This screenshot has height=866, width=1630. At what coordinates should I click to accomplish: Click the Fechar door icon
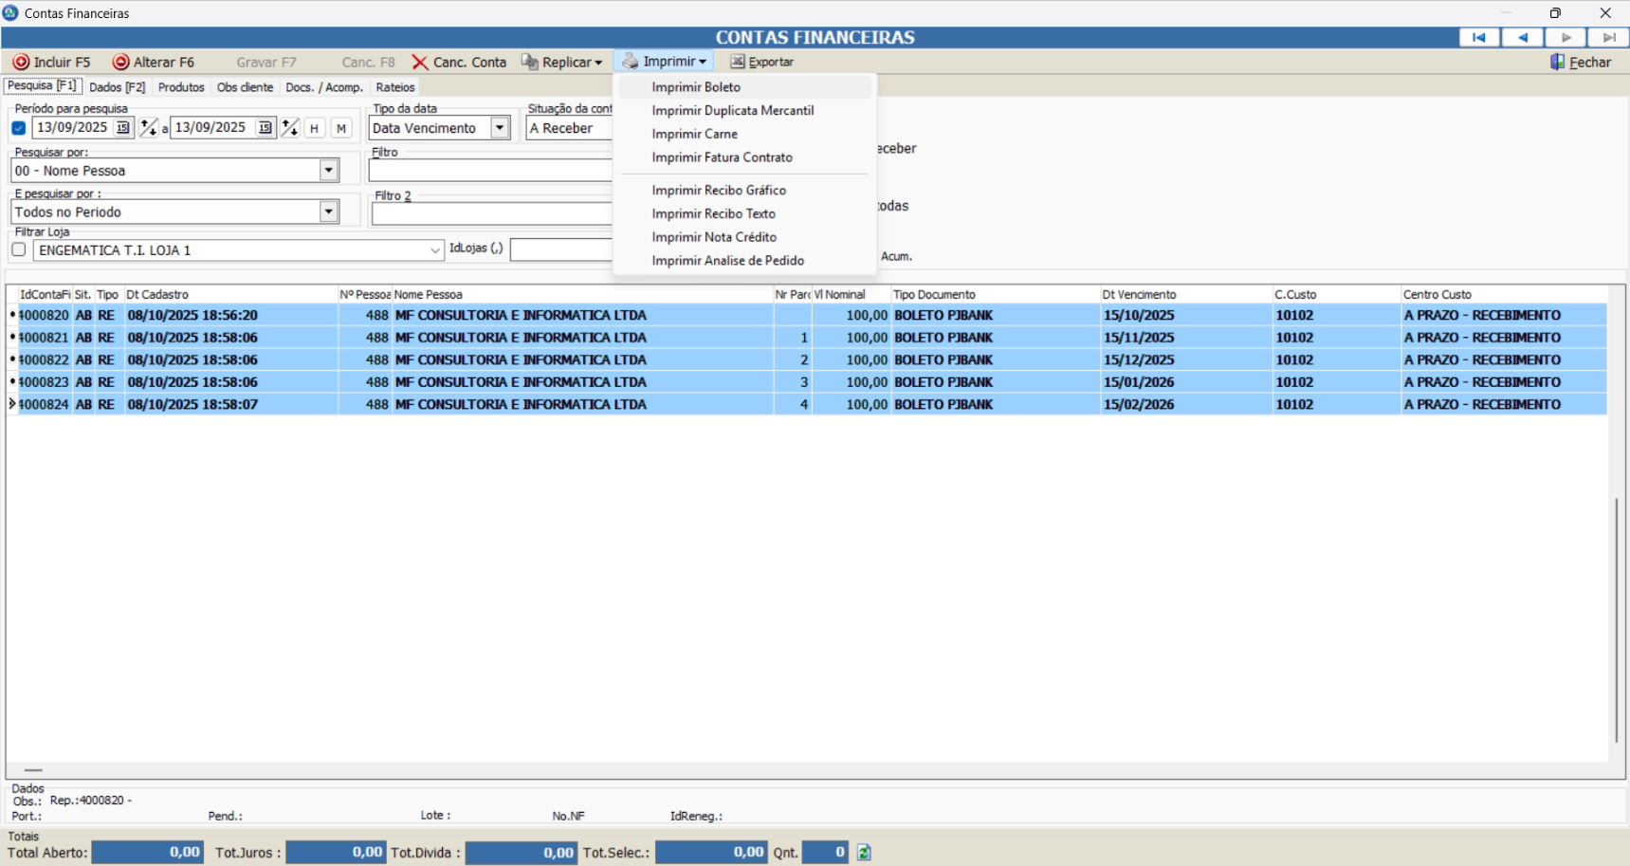click(1557, 63)
